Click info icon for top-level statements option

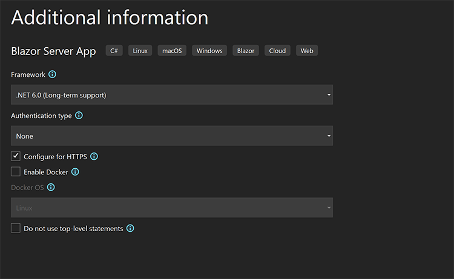[x=130, y=228]
